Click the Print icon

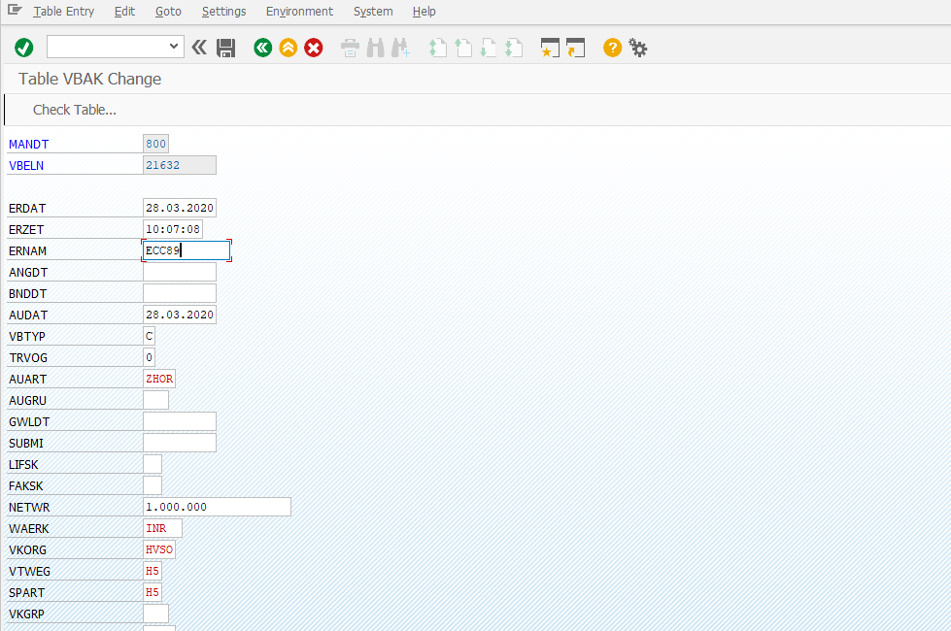349,47
